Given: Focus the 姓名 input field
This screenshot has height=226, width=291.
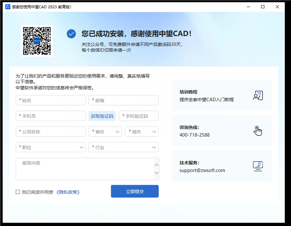Looking at the screenshot, I should pyautogui.click(x=51, y=100).
